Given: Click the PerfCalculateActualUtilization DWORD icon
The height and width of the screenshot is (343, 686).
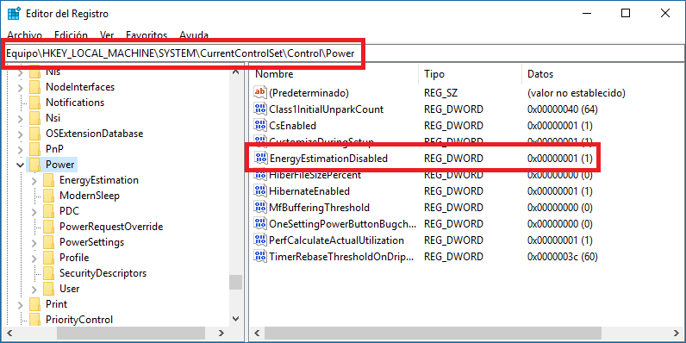Looking at the screenshot, I should pos(260,240).
